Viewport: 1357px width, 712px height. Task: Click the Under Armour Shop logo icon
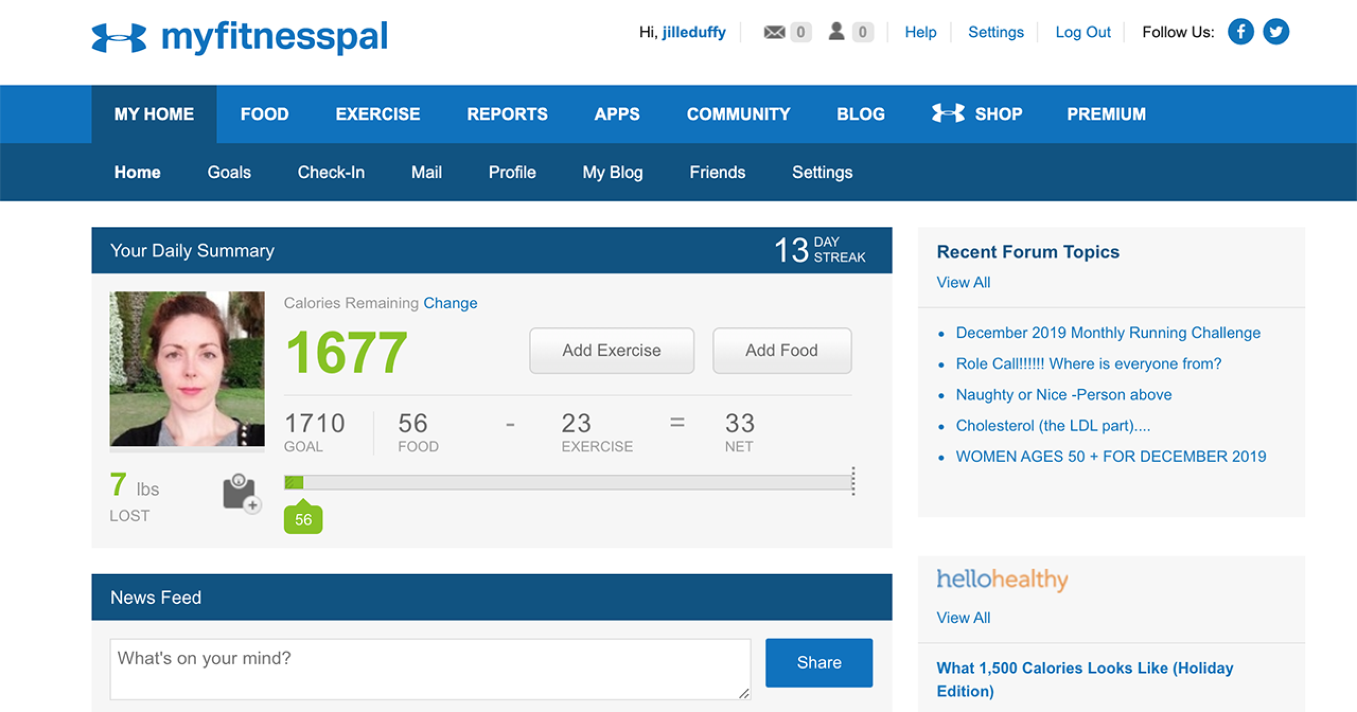tap(948, 113)
